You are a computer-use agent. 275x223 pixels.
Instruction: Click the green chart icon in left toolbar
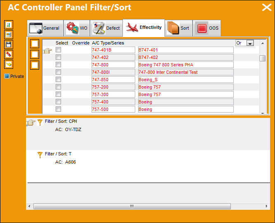click(x=8, y=25)
